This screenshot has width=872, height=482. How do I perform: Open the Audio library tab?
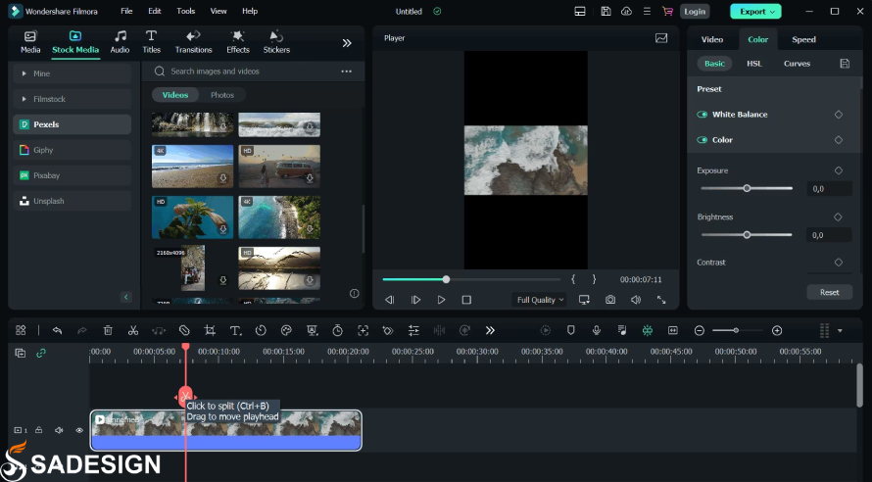[x=120, y=42]
